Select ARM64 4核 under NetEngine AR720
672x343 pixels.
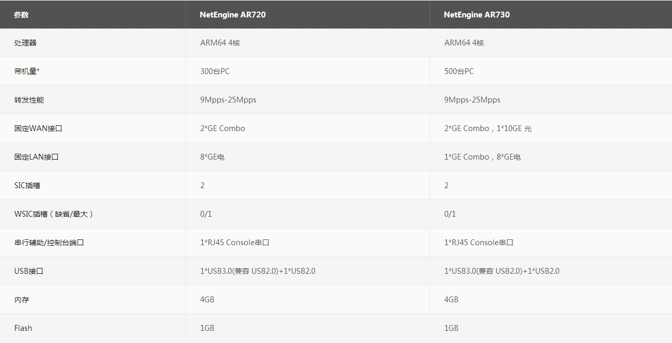tap(220, 43)
